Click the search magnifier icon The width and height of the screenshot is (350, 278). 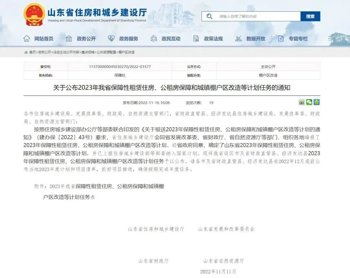click(209, 16)
